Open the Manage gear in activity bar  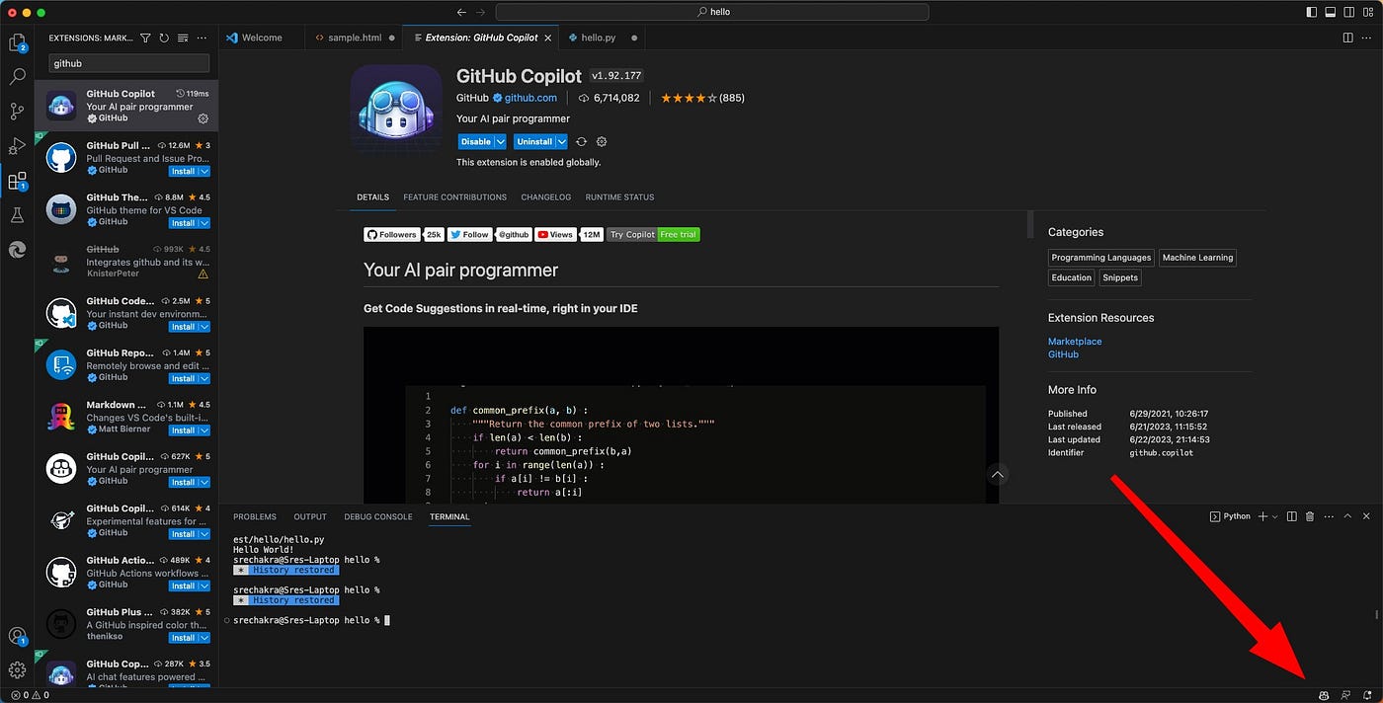coord(17,670)
